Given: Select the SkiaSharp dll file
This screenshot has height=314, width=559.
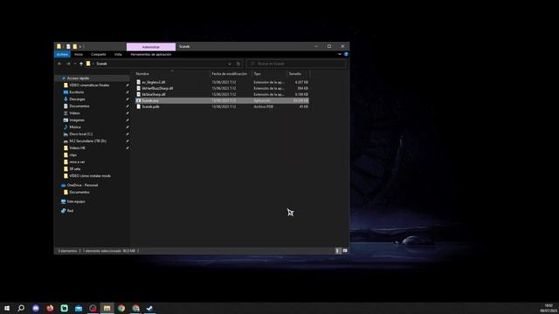Looking at the screenshot, I should [222, 94].
